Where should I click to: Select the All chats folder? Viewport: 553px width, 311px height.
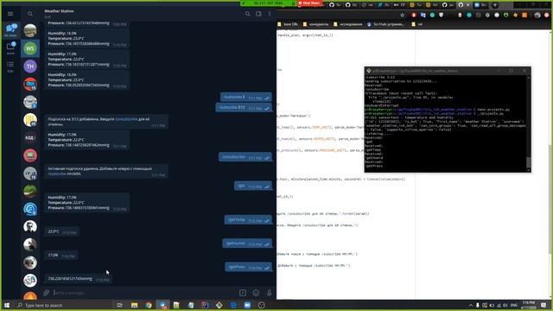tap(10, 30)
